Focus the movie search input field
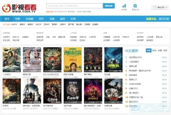This screenshot has width=171, height=115. coord(74,6)
